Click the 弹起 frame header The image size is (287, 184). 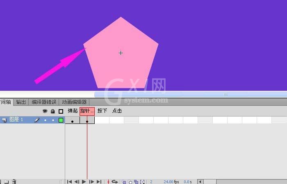click(73, 111)
